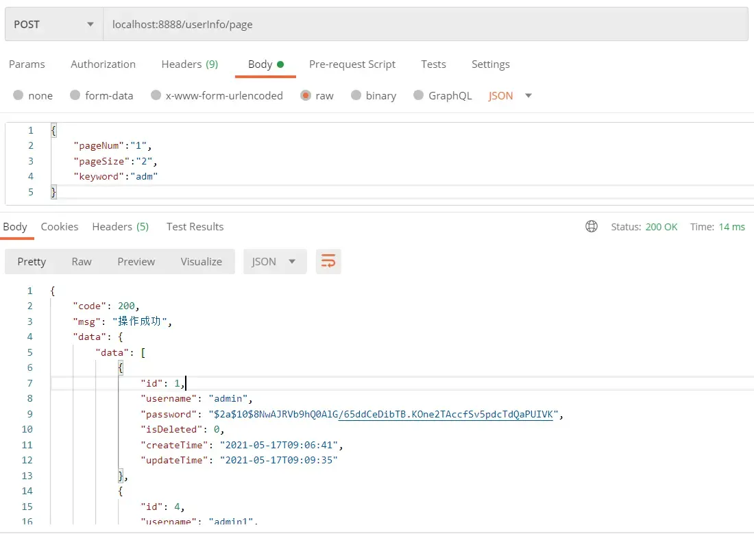Image resolution: width=754 pixels, height=534 pixels.
Task: Open the response language dropdown showing JSON
Action: tap(274, 261)
